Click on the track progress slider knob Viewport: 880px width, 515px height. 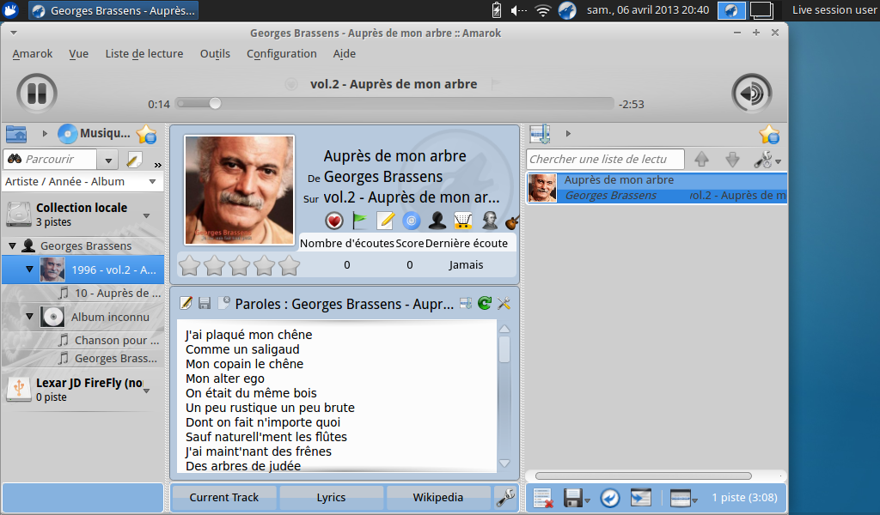point(215,104)
